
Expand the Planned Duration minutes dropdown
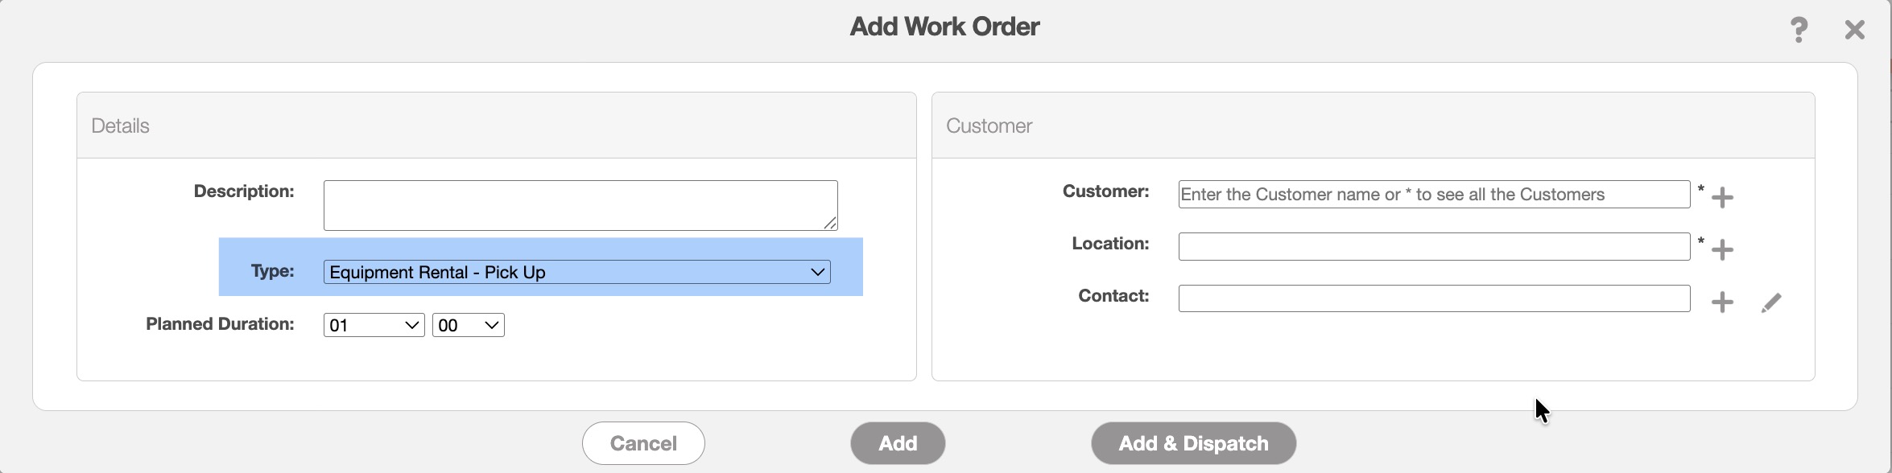pyautogui.click(x=468, y=325)
